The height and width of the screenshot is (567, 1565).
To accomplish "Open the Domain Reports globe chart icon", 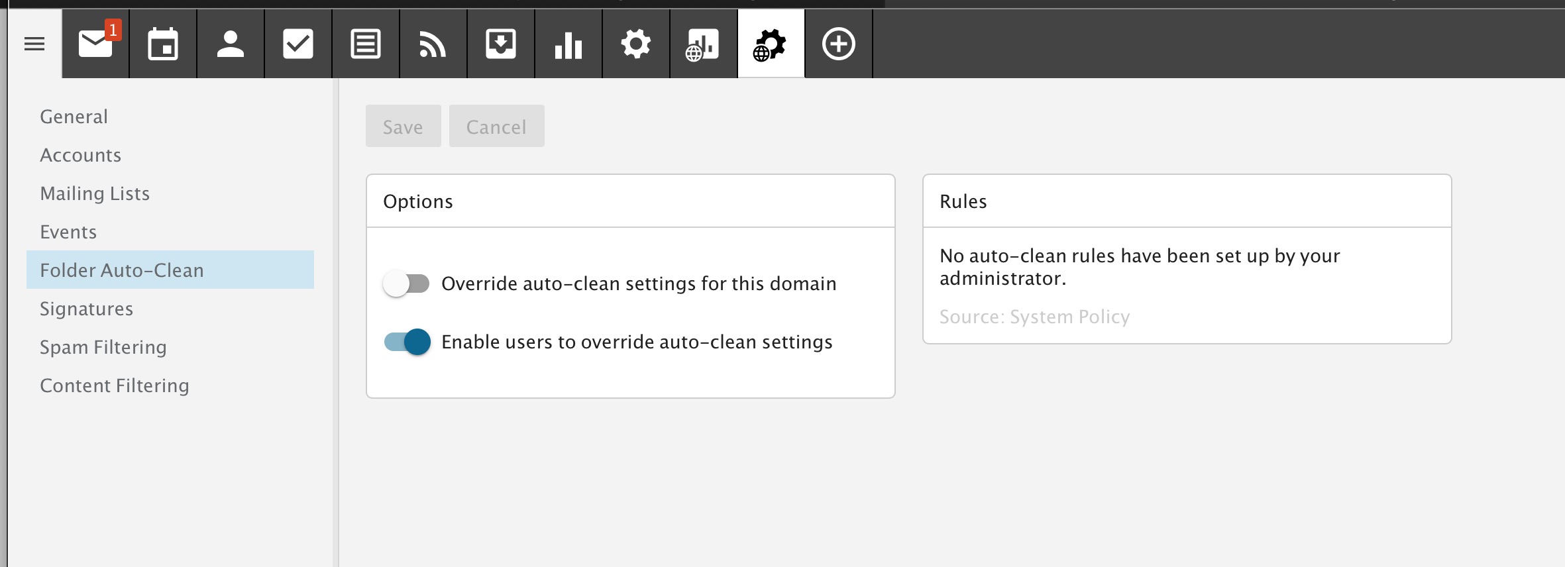I will [x=703, y=44].
